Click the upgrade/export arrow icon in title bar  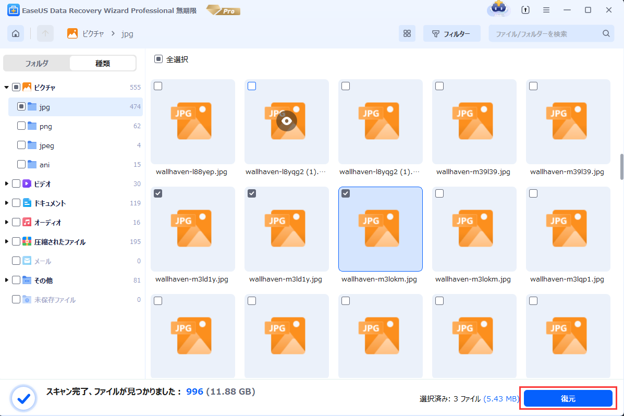click(525, 9)
